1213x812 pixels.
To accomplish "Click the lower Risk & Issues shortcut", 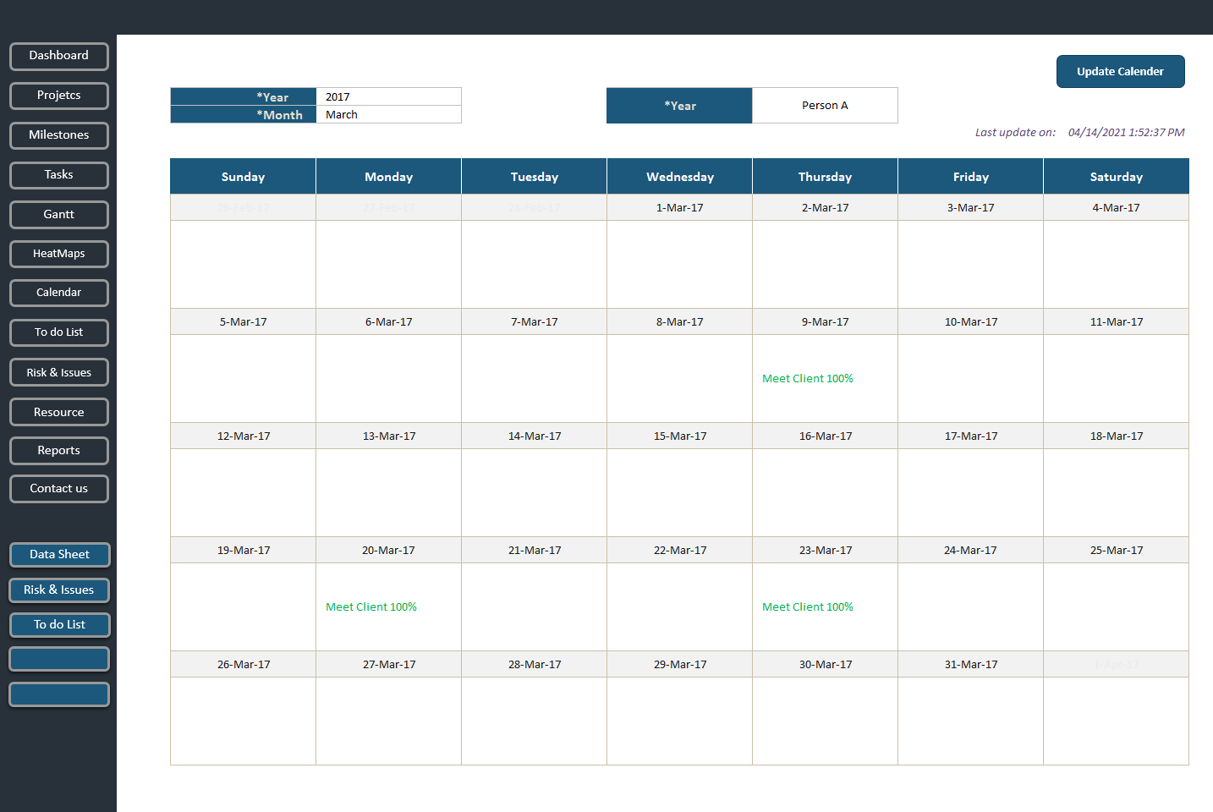I will [x=59, y=590].
